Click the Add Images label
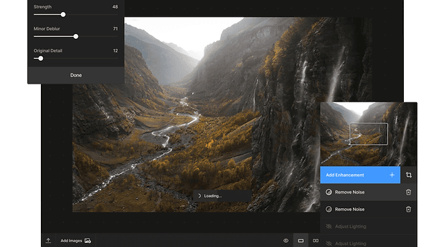440x247 pixels. [x=71, y=240]
